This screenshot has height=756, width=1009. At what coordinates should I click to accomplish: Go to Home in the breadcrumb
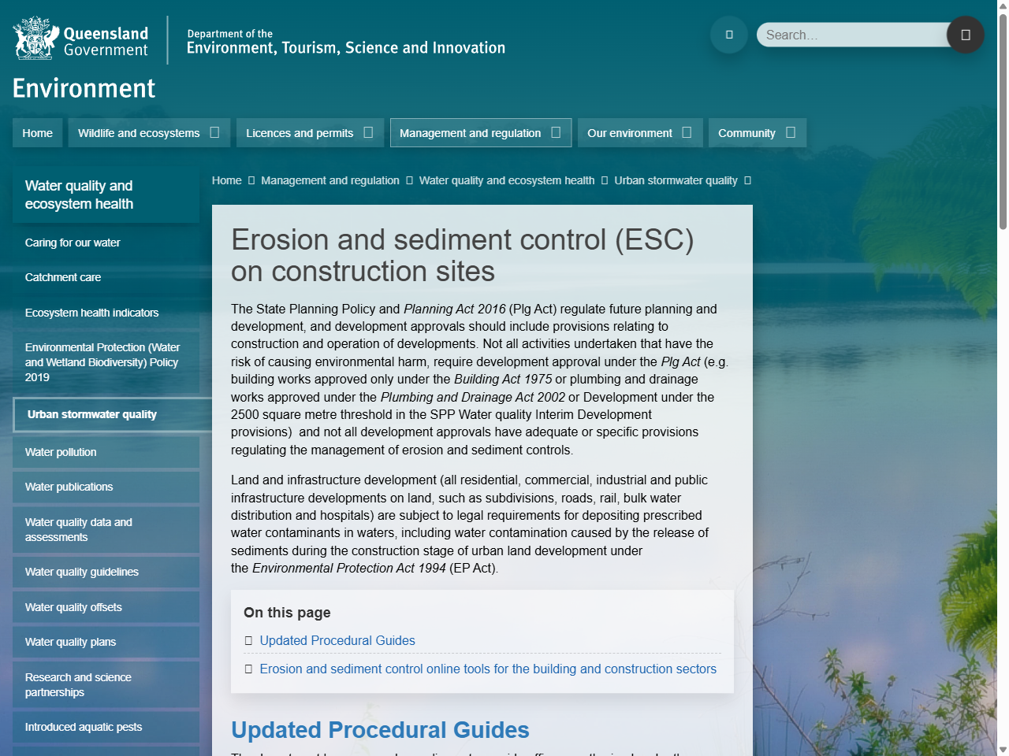click(227, 180)
